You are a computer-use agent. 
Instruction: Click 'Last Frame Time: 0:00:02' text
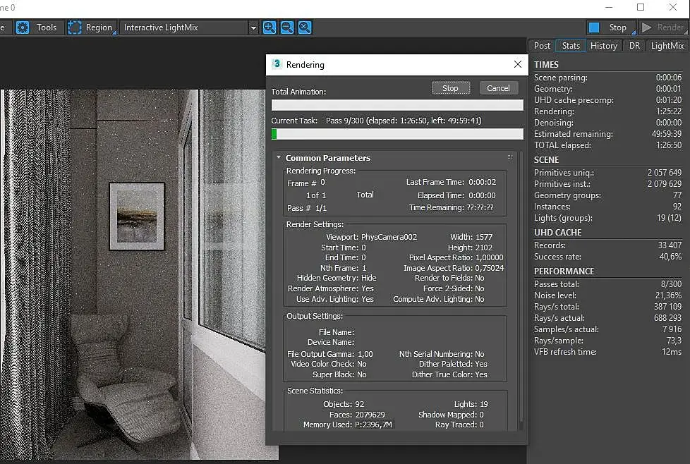[451, 182]
